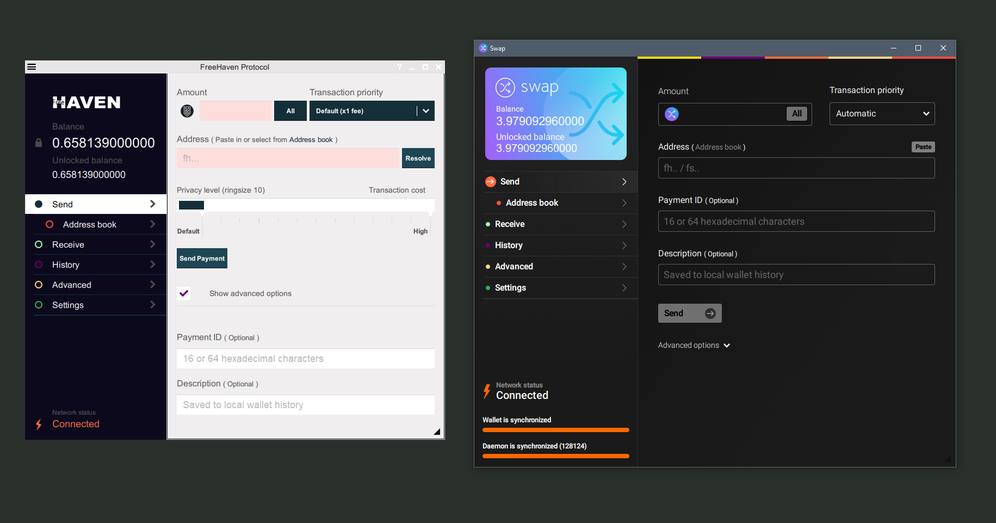996x523 pixels.
Task: Click the Swap Description input field
Action: click(796, 275)
